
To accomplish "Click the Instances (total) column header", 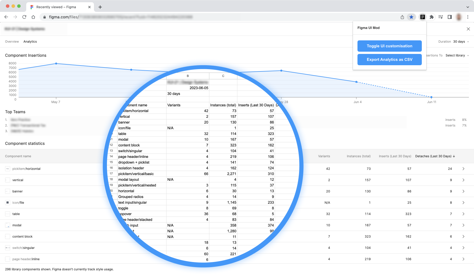I will point(359,156).
